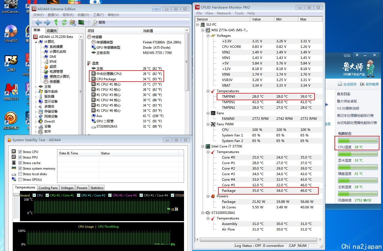Viewport: 383px width, 251px height.
Task: Collapse the Fans PWM node
Action: [208, 124]
